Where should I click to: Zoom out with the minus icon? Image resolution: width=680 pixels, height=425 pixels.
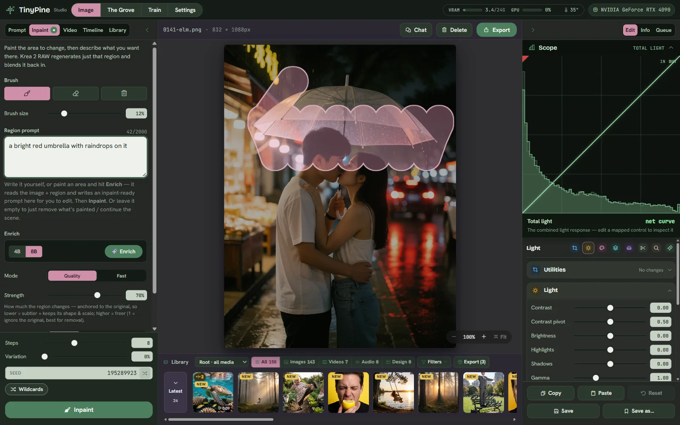click(x=454, y=337)
